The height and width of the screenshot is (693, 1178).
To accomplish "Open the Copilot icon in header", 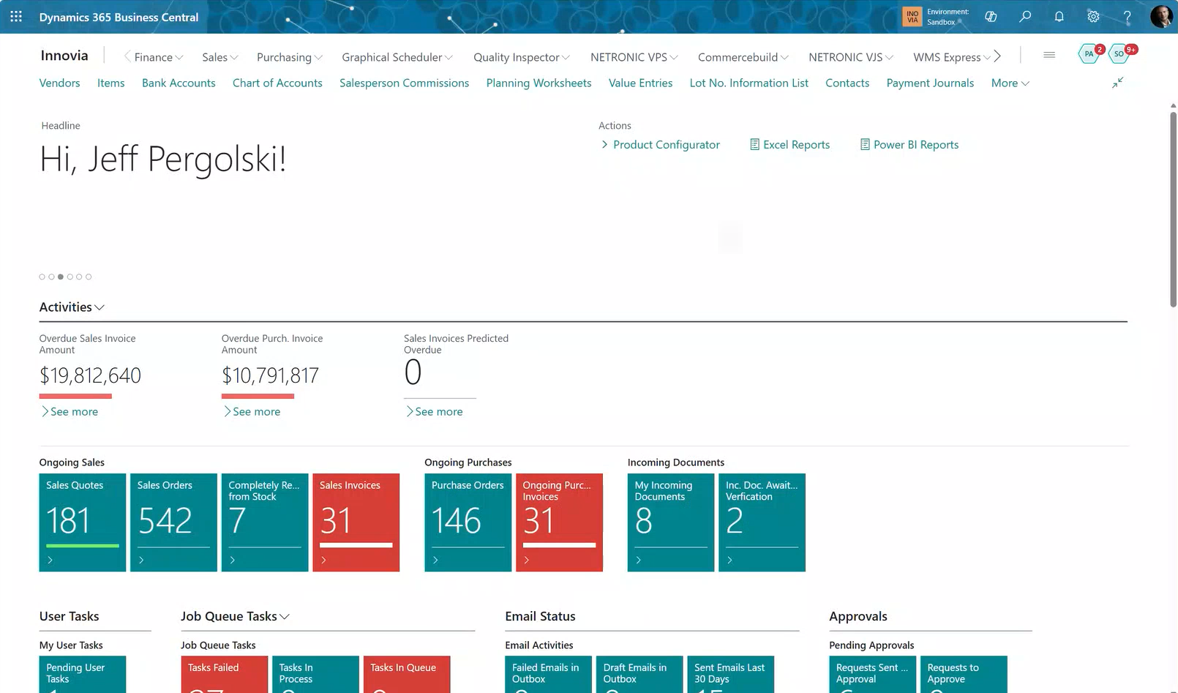I will tap(991, 16).
